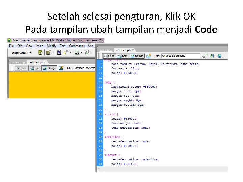Image resolution: width=243 pixels, height=182 pixels.
Task: Click the 'a:visited {' selector line
Action: click(114, 137)
